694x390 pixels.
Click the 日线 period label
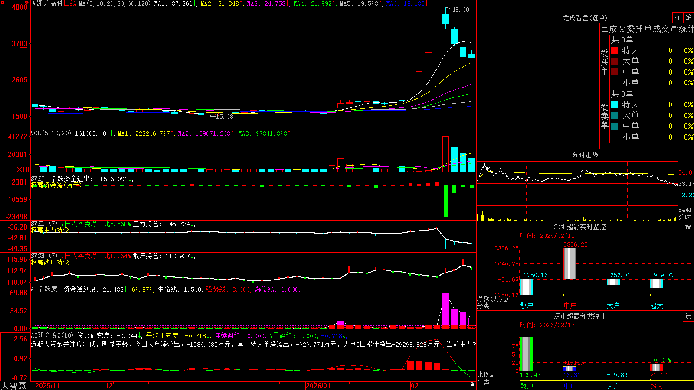point(70,3)
